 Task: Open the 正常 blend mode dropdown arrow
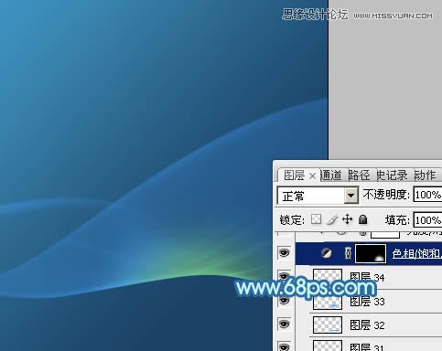point(351,195)
